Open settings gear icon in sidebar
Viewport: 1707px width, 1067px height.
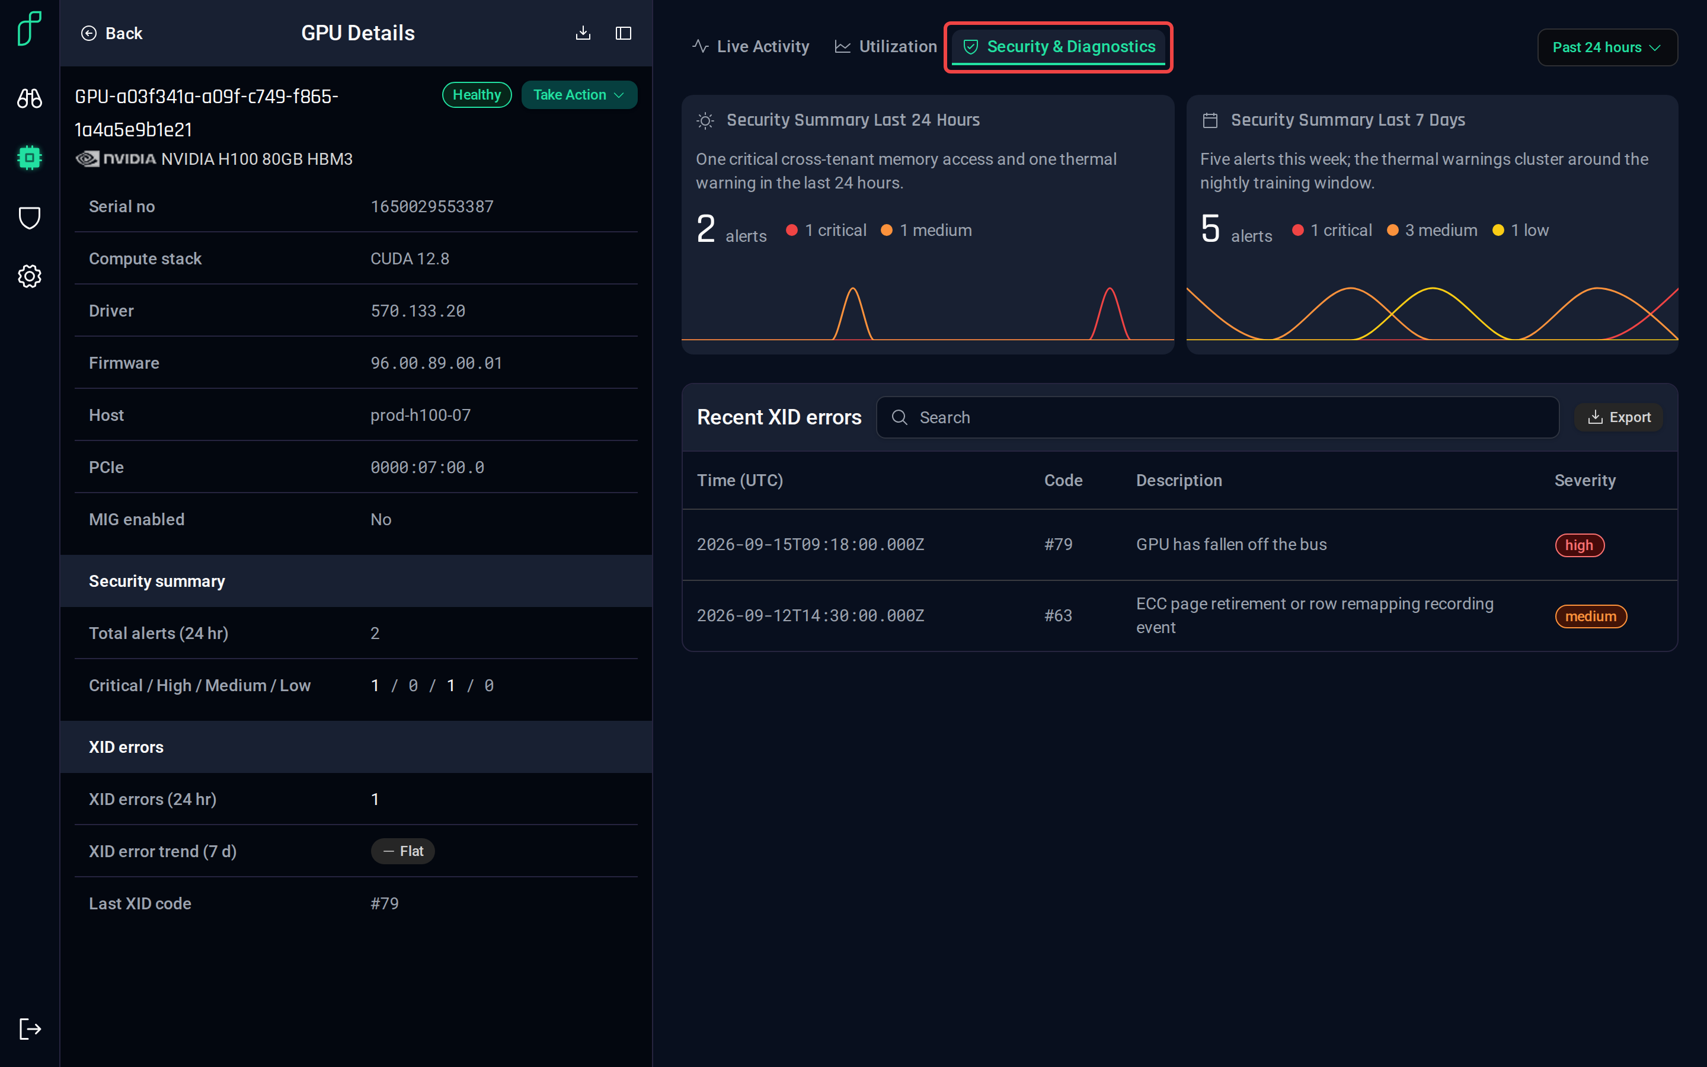click(x=29, y=276)
